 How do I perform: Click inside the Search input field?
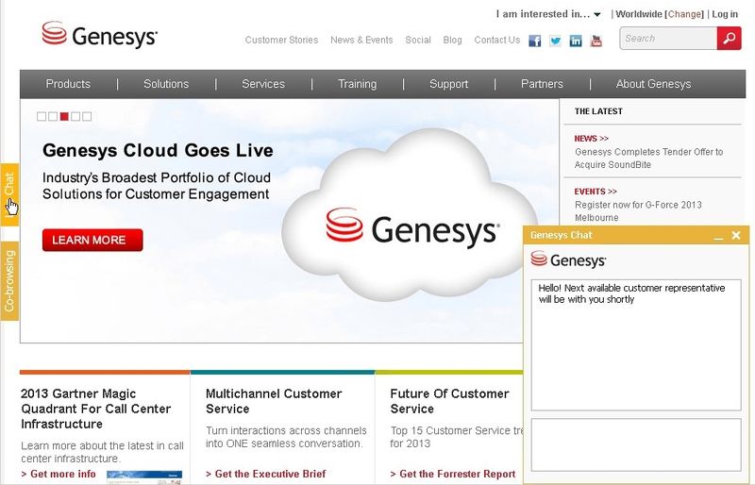point(668,38)
